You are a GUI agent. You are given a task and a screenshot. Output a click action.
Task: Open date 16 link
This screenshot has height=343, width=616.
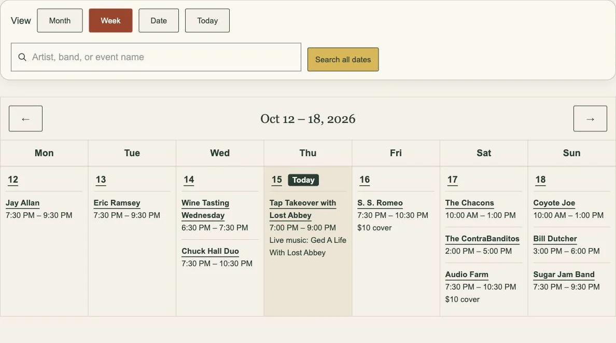tap(365, 180)
